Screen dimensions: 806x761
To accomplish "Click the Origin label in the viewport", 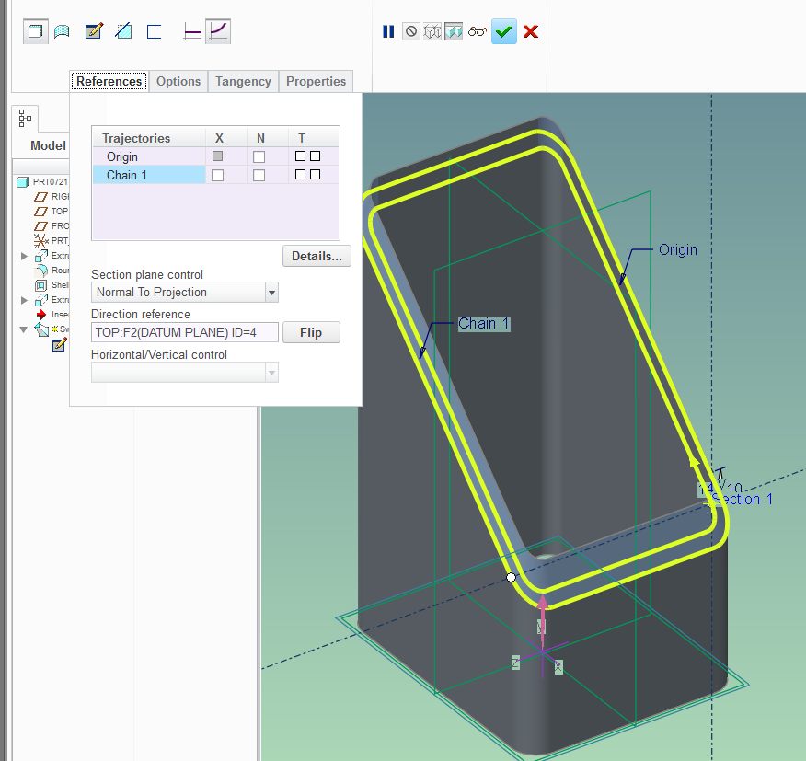I will click(x=678, y=250).
